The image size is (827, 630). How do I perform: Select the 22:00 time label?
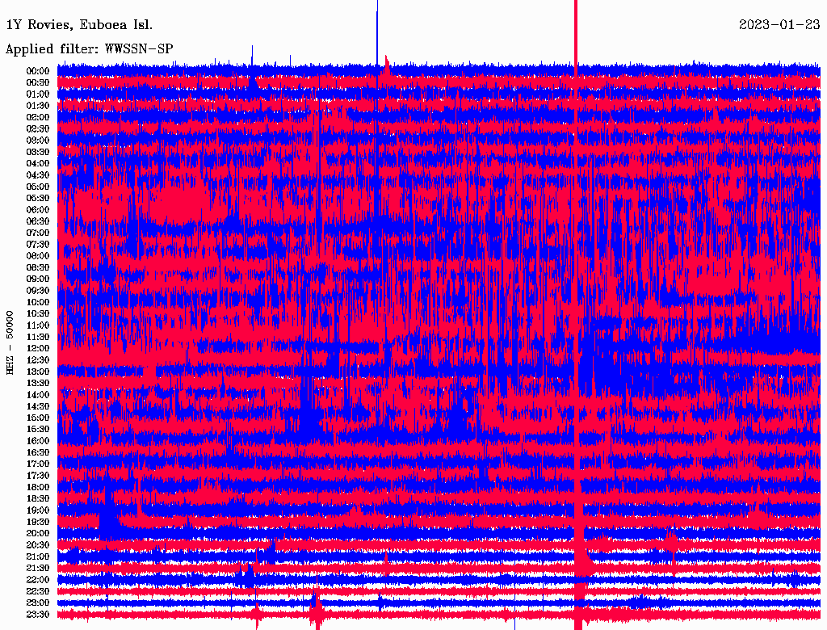point(38,580)
